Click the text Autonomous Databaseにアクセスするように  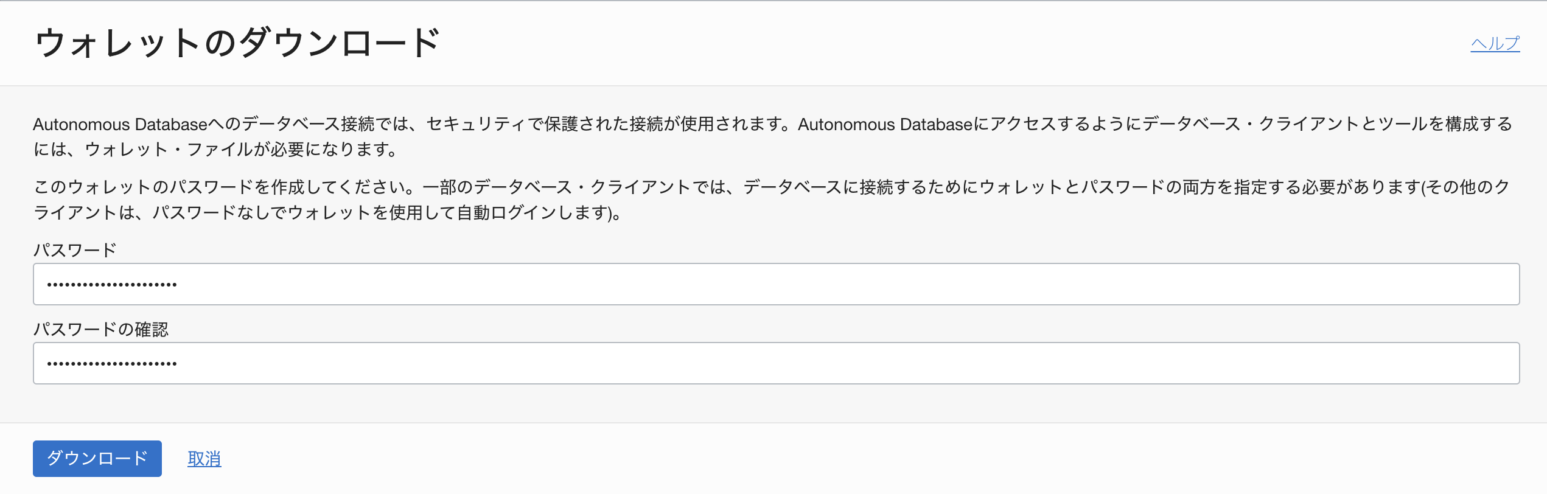[968, 124]
